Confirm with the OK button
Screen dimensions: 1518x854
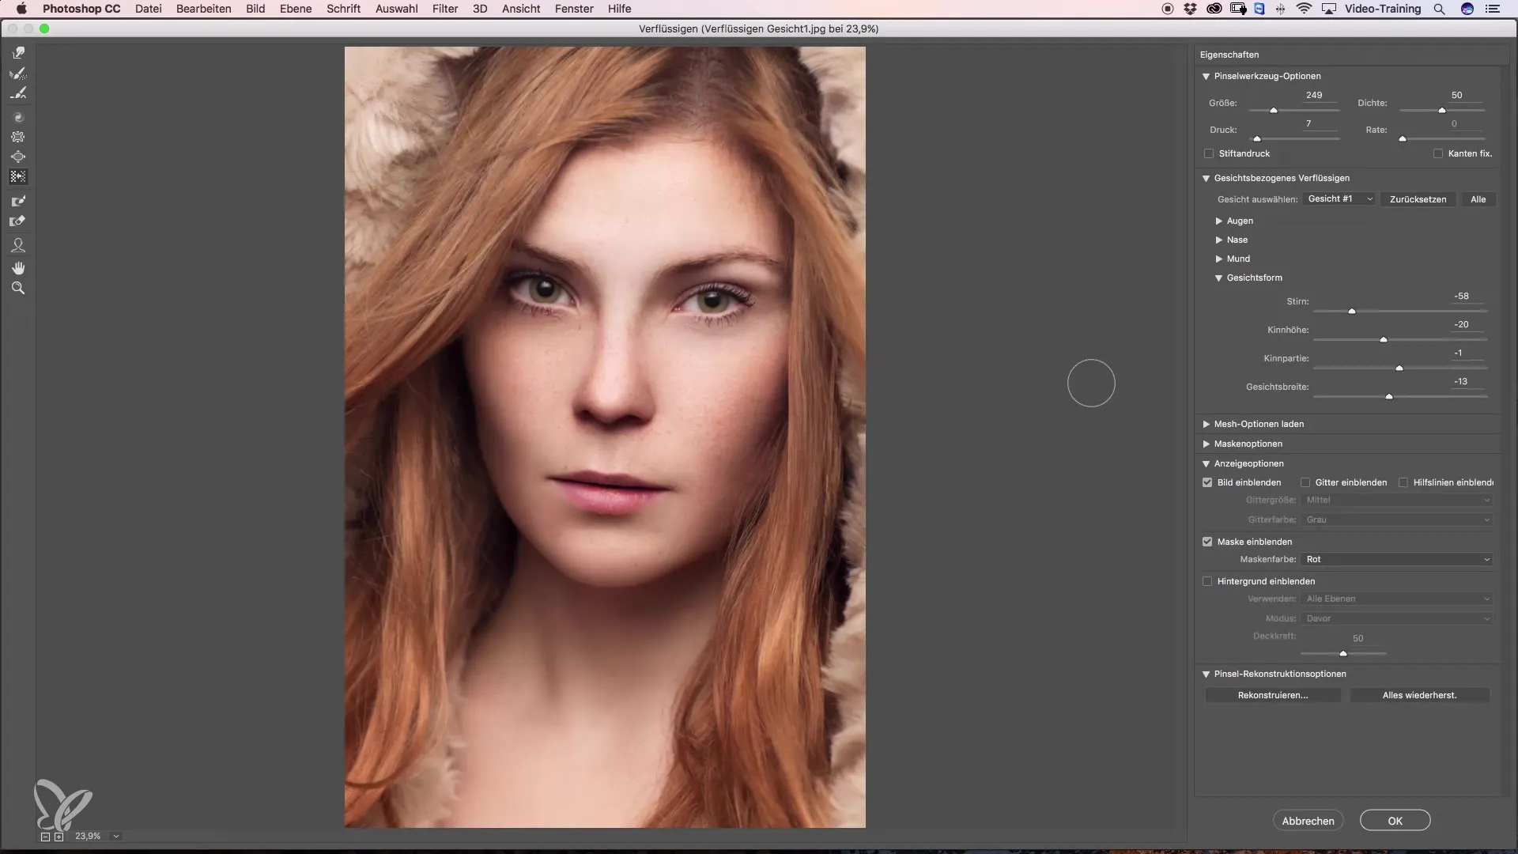1395,821
